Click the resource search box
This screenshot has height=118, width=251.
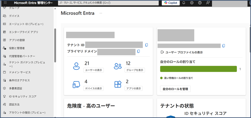108,3
